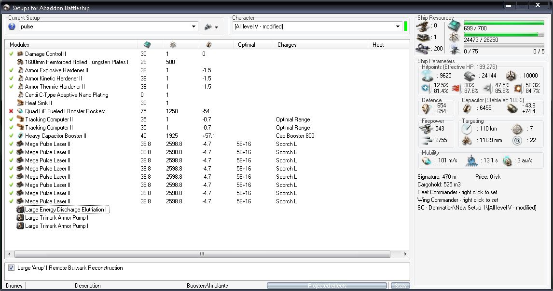This screenshot has height=291, width=553.
Task: Select the Heat Sink II icon
Action: coord(20,103)
